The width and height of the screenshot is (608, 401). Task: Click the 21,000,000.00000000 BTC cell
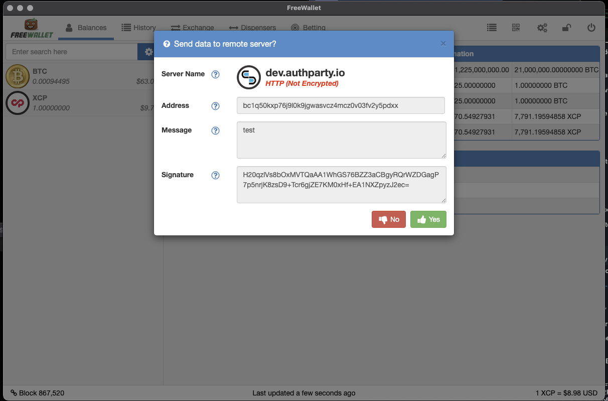pyautogui.click(x=555, y=70)
